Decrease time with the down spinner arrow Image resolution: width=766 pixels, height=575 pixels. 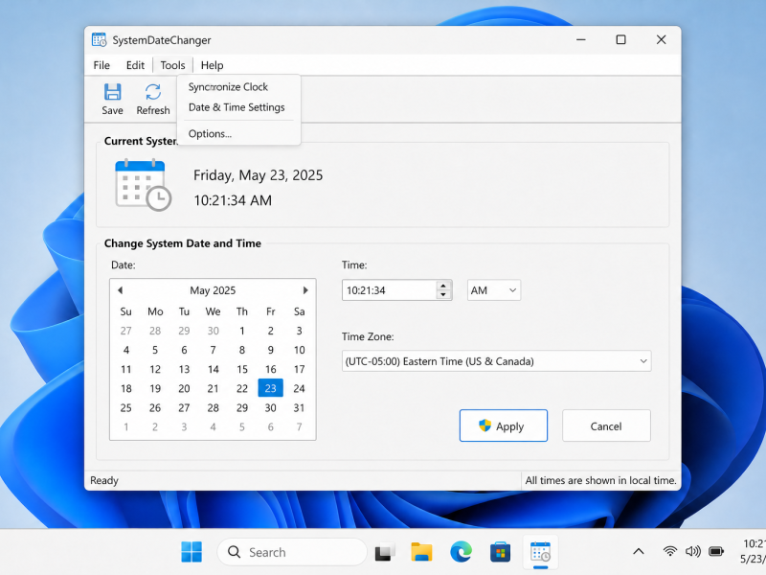pyautogui.click(x=443, y=295)
